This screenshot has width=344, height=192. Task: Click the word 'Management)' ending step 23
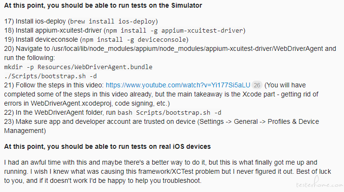25,131
